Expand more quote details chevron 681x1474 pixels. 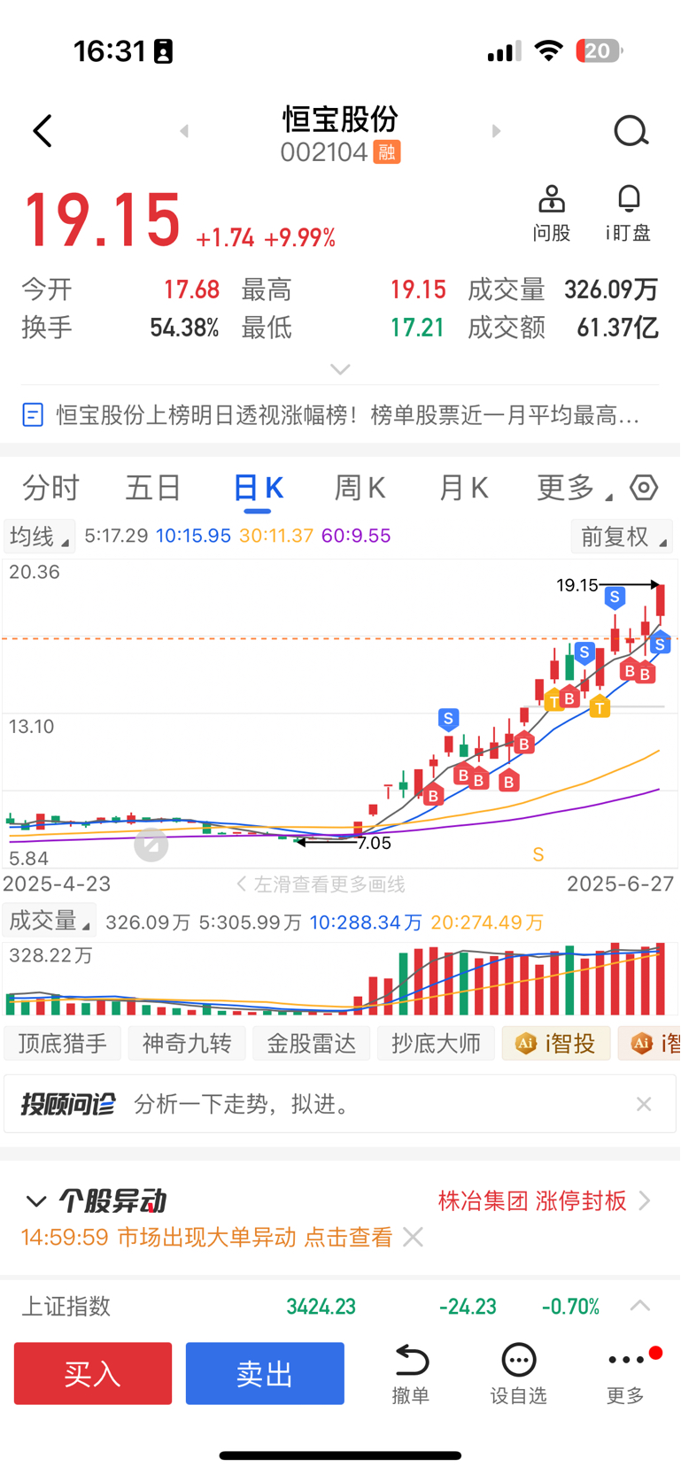point(340,369)
